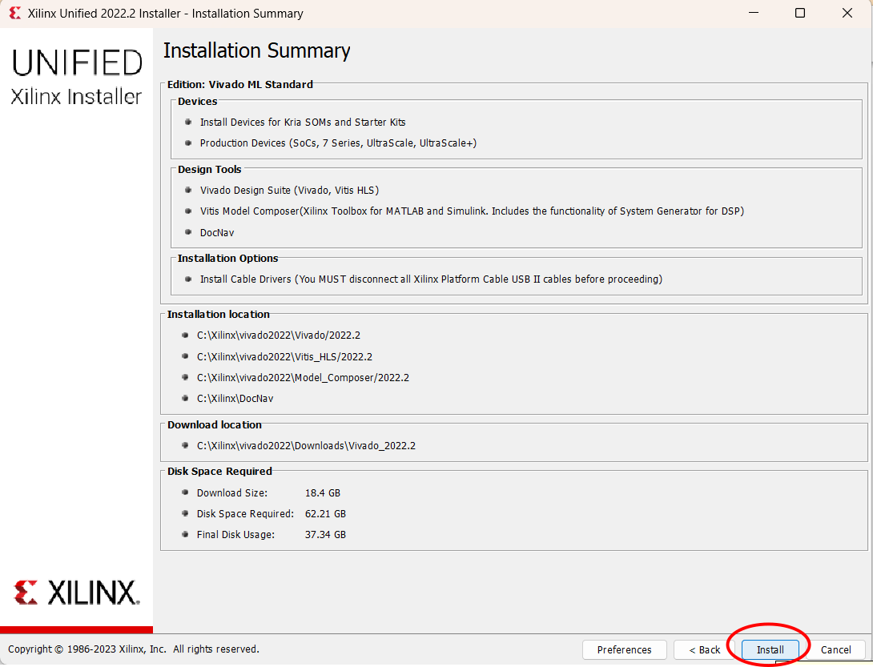This screenshot has width=873, height=667.
Task: Expand the Devices section header
Action: [196, 101]
